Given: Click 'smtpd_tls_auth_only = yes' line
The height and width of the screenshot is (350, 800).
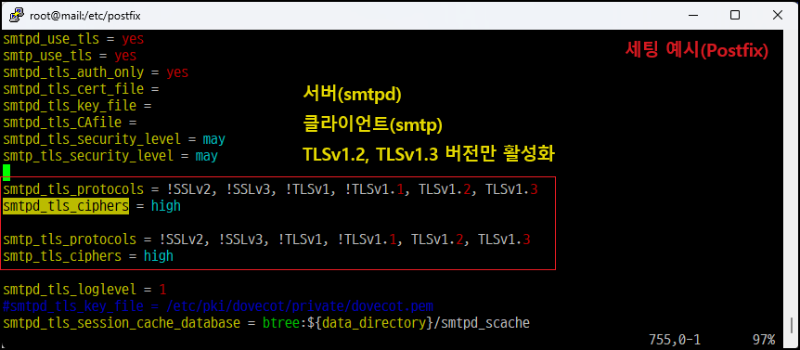Looking at the screenshot, I should coord(96,71).
